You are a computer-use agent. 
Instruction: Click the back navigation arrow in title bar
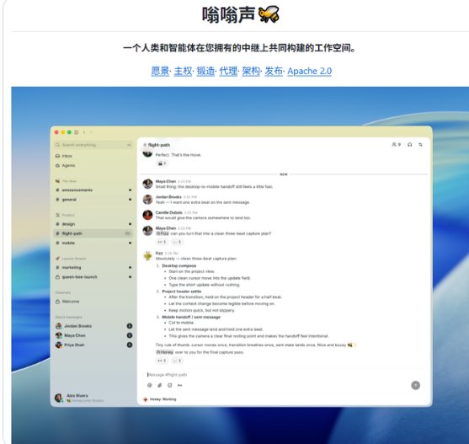click(84, 132)
